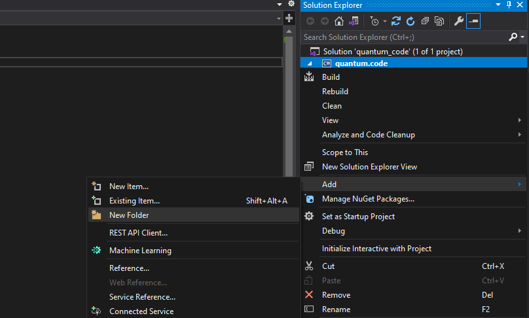Viewport: 529px width, 318px height.
Task: Toggle auto-hide pin on Solution Explorer
Action: [x=509, y=5]
